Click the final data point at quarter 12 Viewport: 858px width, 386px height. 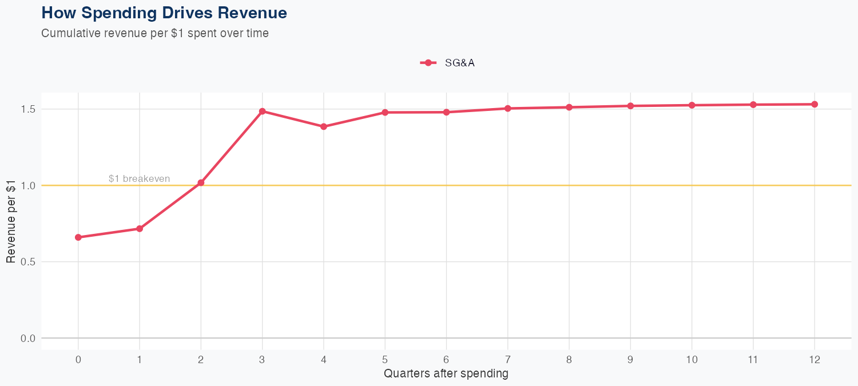815,104
